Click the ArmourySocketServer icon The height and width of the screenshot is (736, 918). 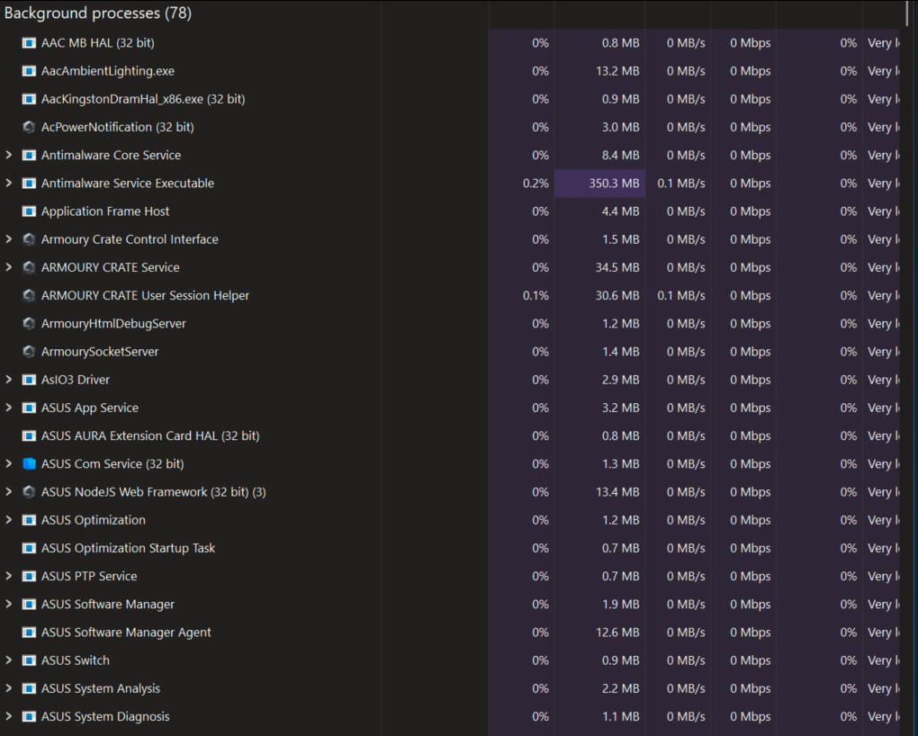[29, 352]
